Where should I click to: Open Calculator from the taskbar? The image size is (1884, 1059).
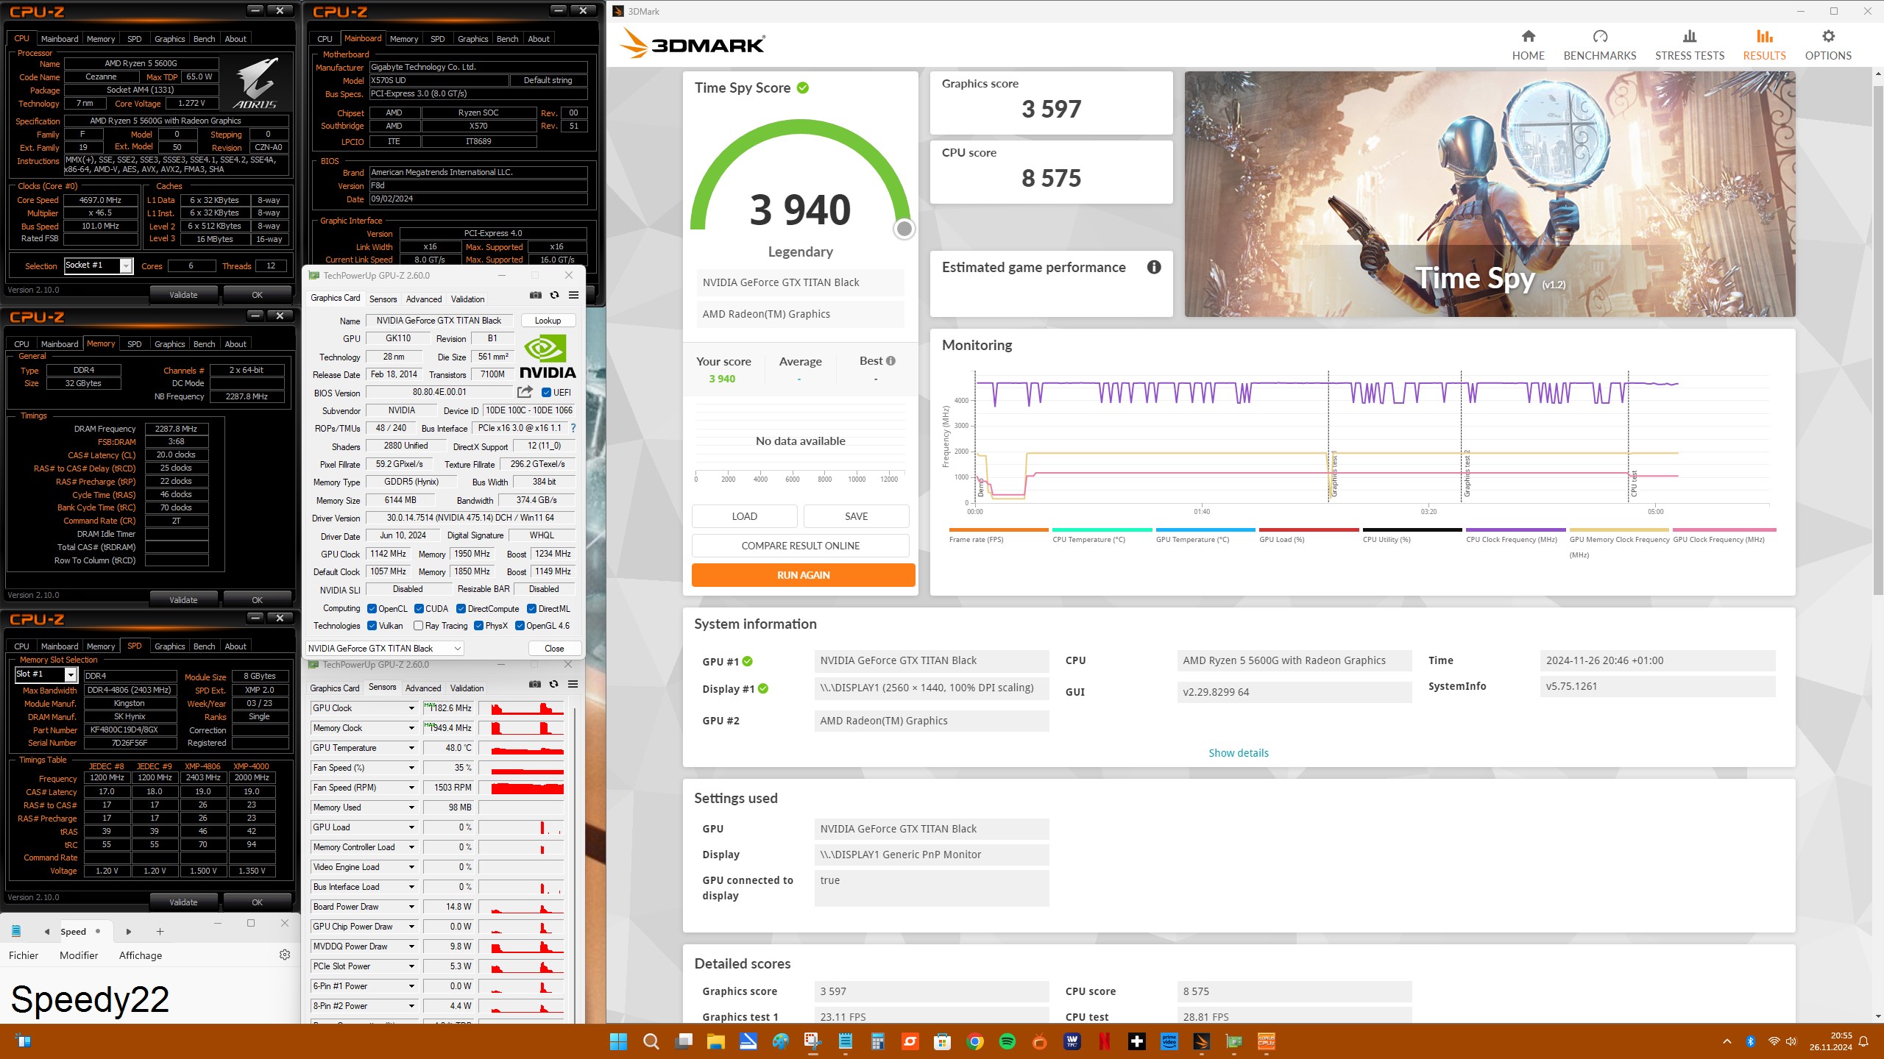coord(877,1041)
